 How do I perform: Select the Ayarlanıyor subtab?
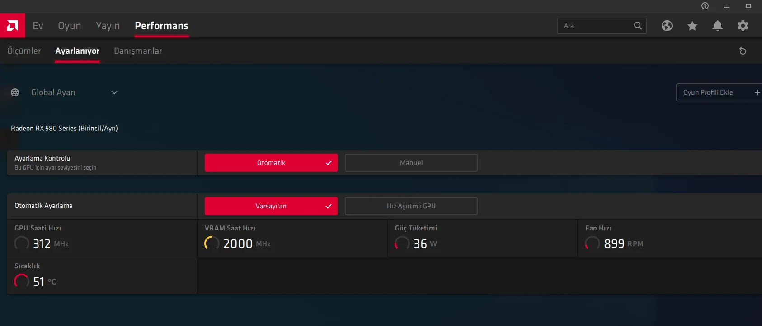(x=77, y=51)
